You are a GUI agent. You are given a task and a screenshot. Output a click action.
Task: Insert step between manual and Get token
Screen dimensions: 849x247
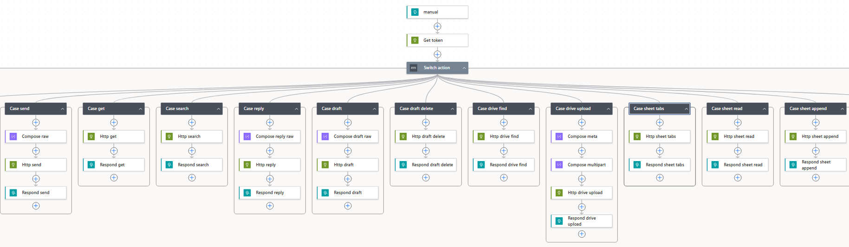pos(437,26)
